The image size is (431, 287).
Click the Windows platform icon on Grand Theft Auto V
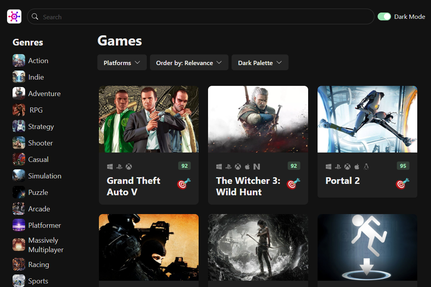[110, 166]
